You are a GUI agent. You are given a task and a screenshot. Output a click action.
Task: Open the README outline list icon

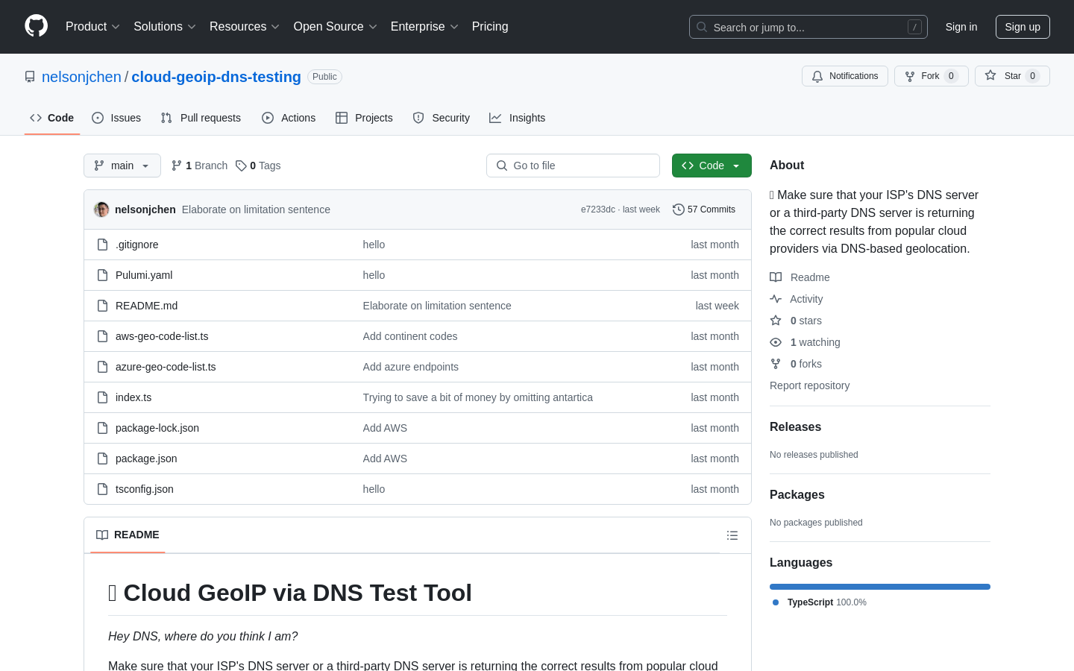[x=732, y=535]
